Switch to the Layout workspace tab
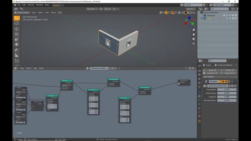 coord(56,5)
